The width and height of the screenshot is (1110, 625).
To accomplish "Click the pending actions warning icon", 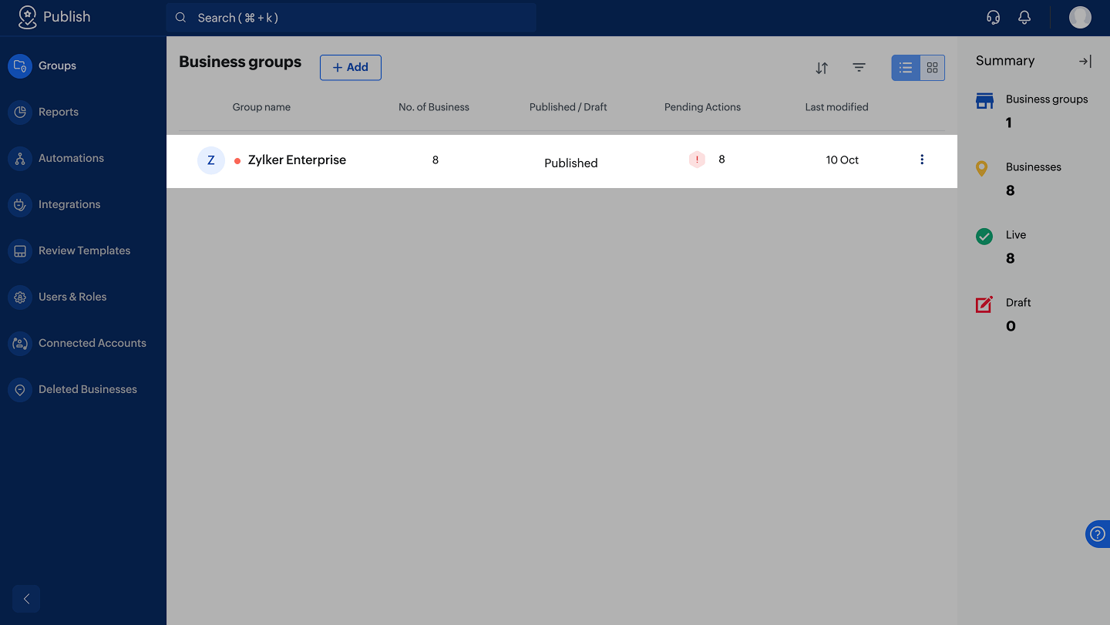I will [x=697, y=160].
